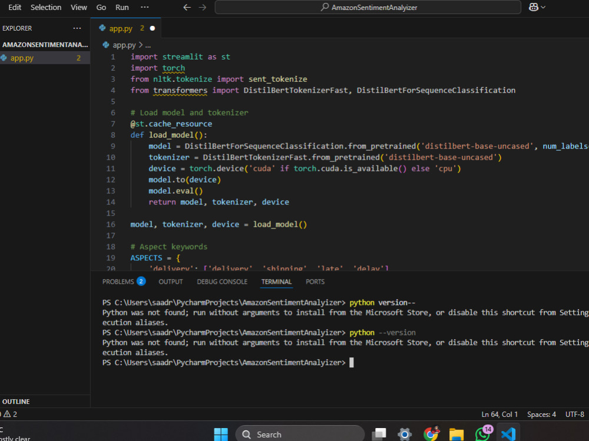Click the warnings indicator in status bar
Viewport: 589px width, 441px height.
10,414
